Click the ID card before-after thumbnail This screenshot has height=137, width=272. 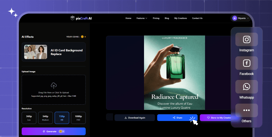pos(36,52)
